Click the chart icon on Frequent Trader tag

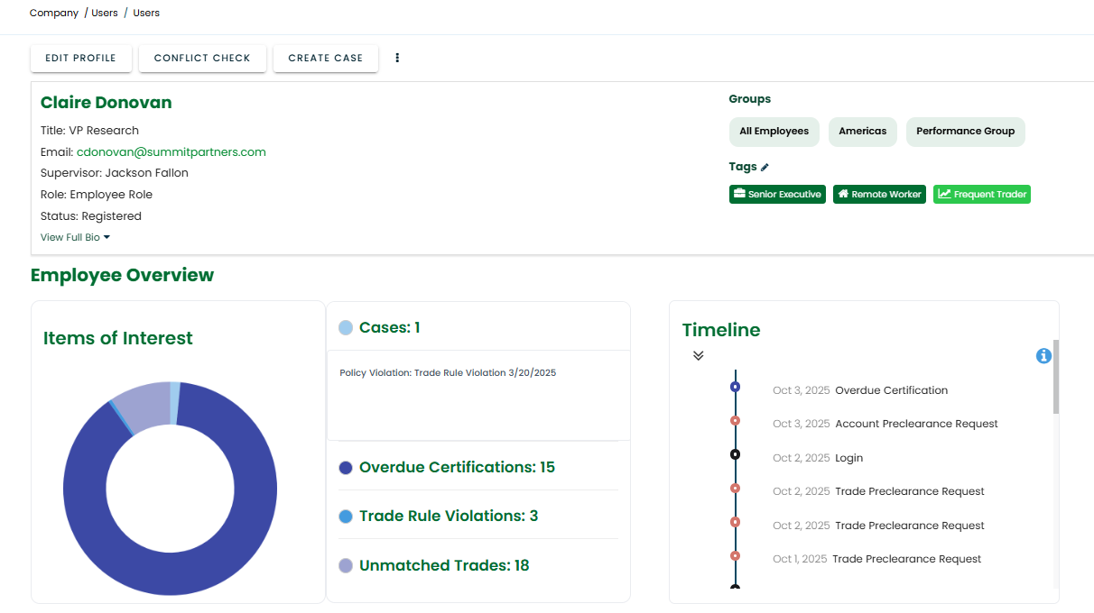pos(944,194)
